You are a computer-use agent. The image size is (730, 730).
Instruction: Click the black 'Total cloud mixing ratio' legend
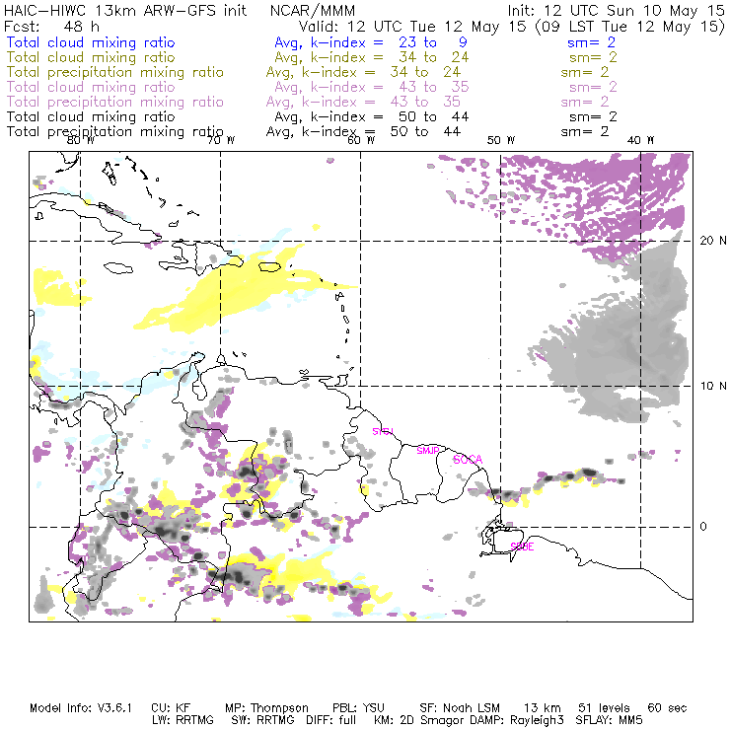coord(91,116)
